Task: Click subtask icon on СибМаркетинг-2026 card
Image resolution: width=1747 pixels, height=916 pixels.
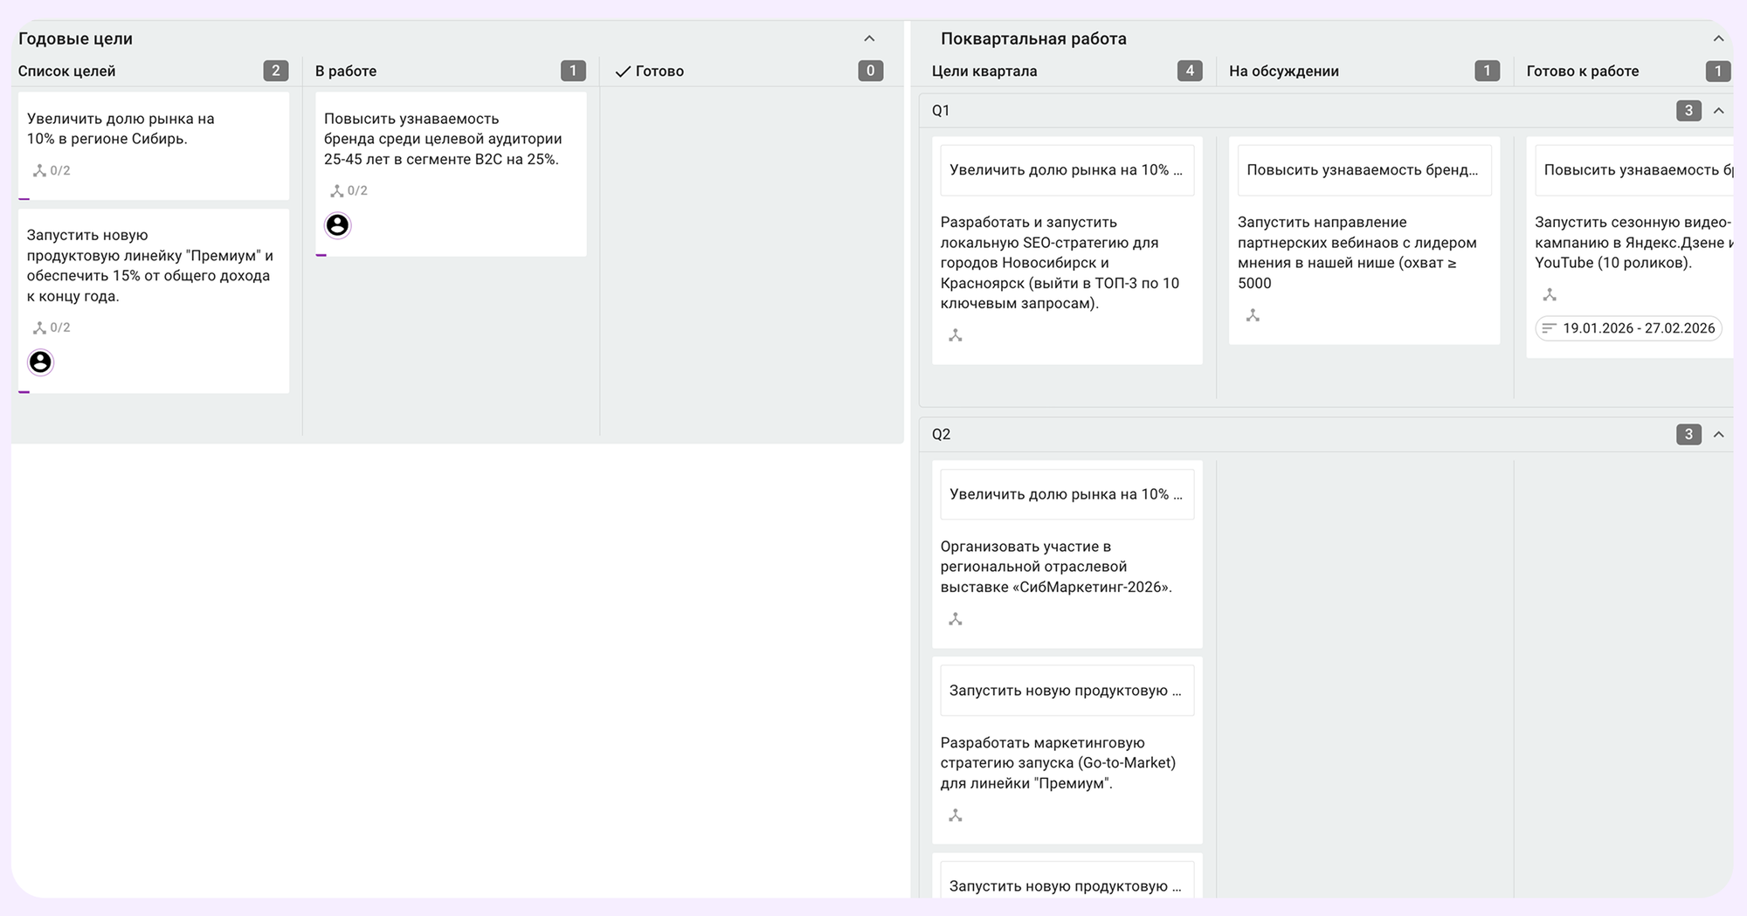Action: coord(956,619)
